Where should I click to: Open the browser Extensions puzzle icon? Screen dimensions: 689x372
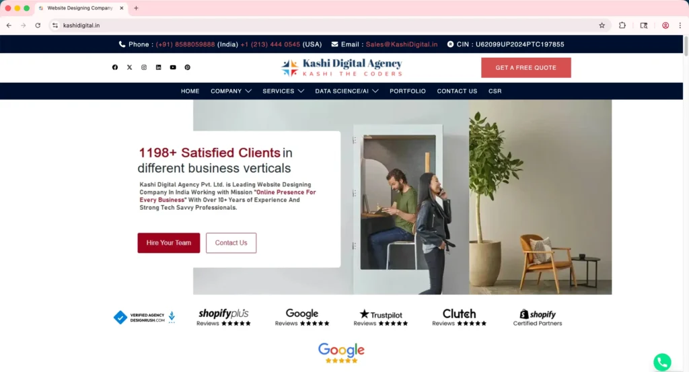point(622,26)
